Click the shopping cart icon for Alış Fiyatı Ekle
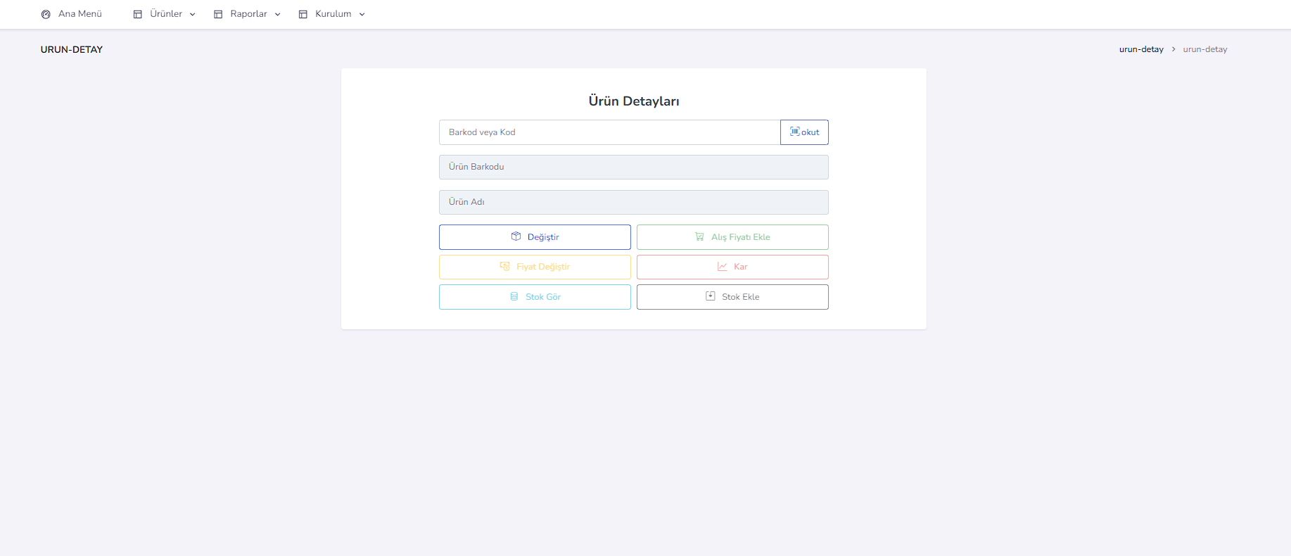1291x556 pixels. pyautogui.click(x=699, y=236)
